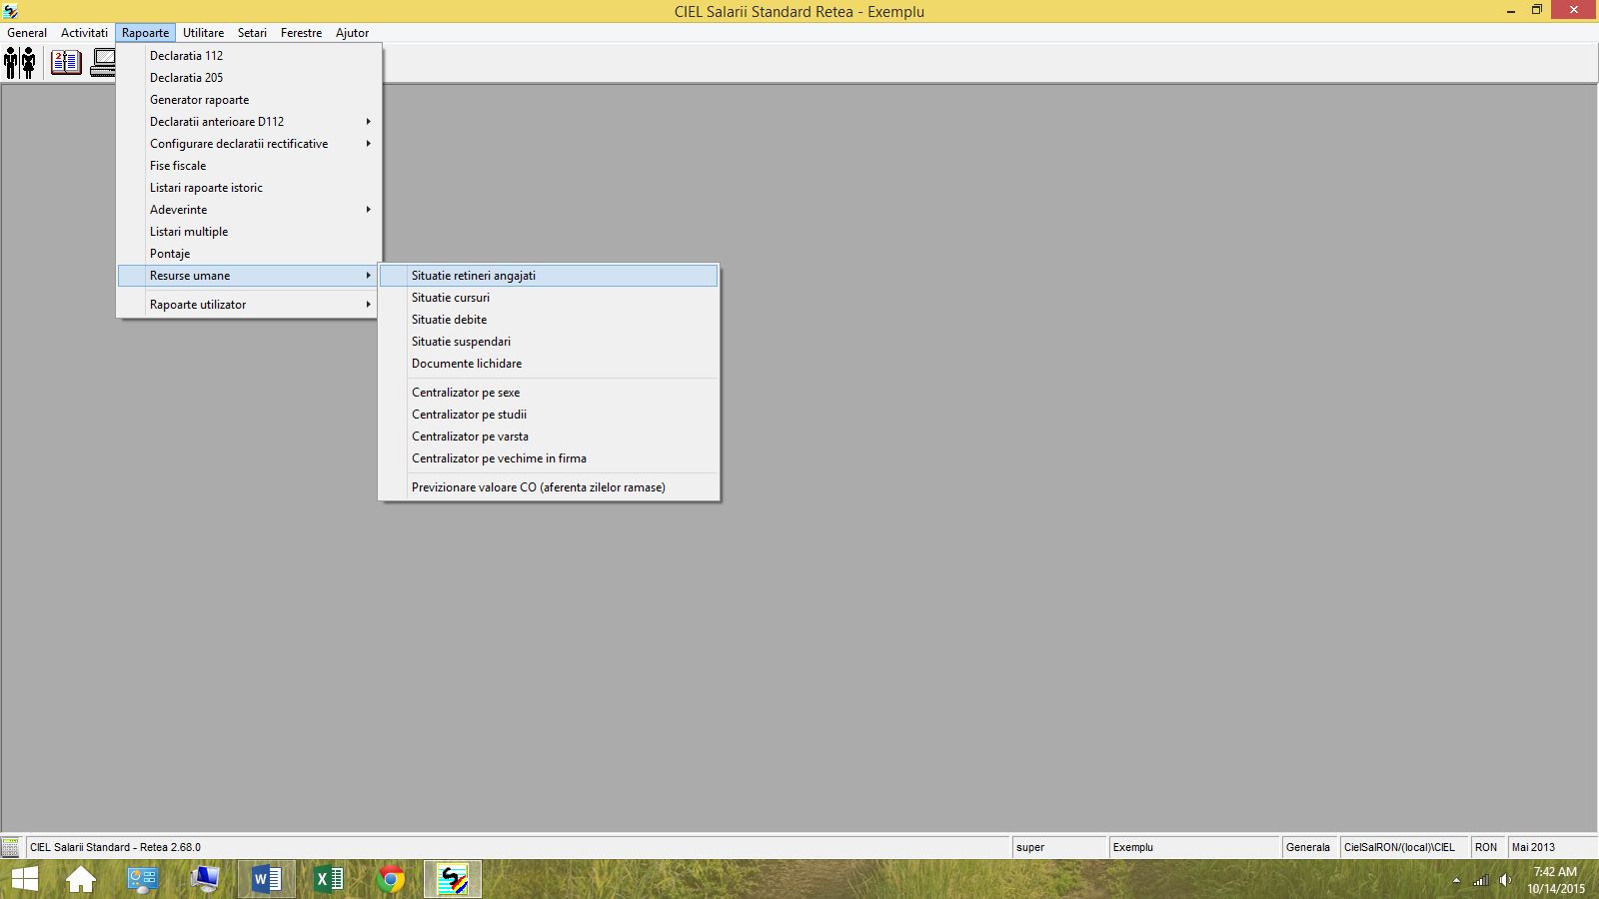Select Documente lichidare
Viewport: 1599px width, 899px height.
549,364
